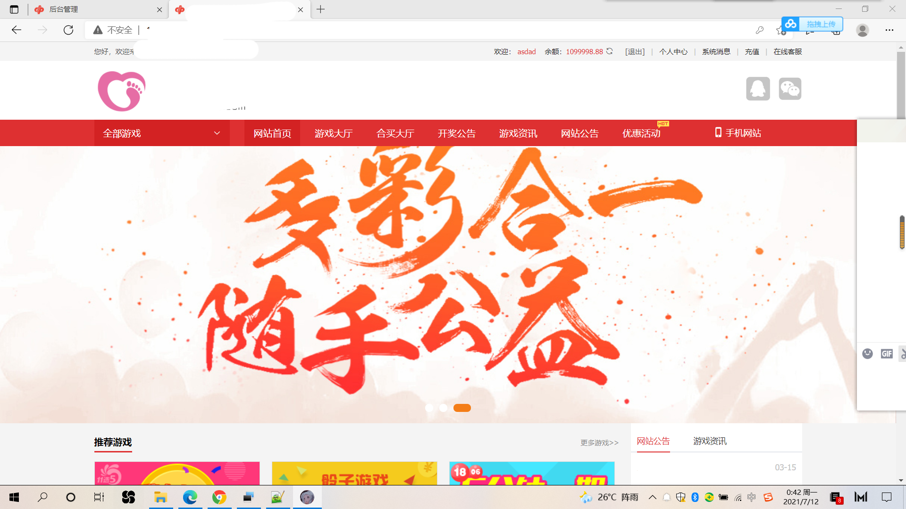
Task: Click the GIF button in chat panel
Action: point(887,354)
